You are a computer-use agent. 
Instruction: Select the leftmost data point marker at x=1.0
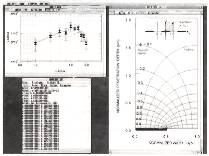tap(35, 44)
